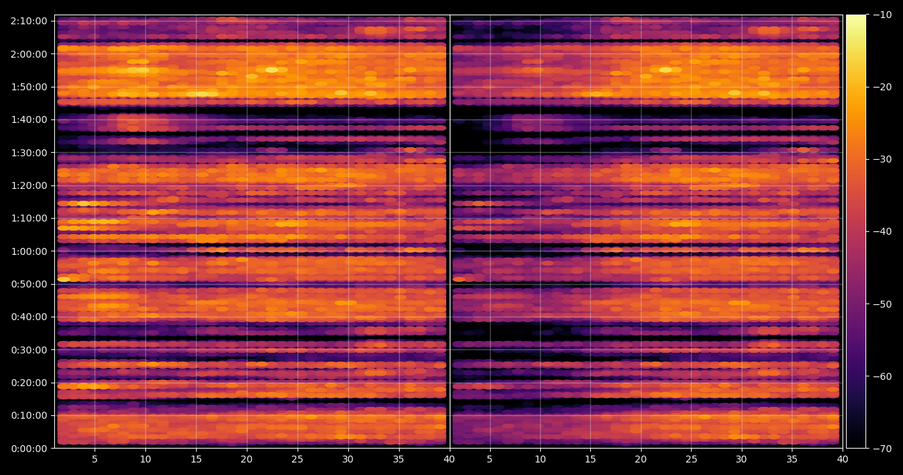Select the 1:50:00 tick label on y-axis
The image size is (903, 475).
tap(29, 87)
